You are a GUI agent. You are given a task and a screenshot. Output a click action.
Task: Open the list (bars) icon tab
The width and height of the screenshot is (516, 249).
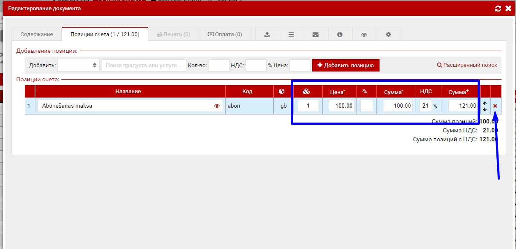tap(291, 34)
